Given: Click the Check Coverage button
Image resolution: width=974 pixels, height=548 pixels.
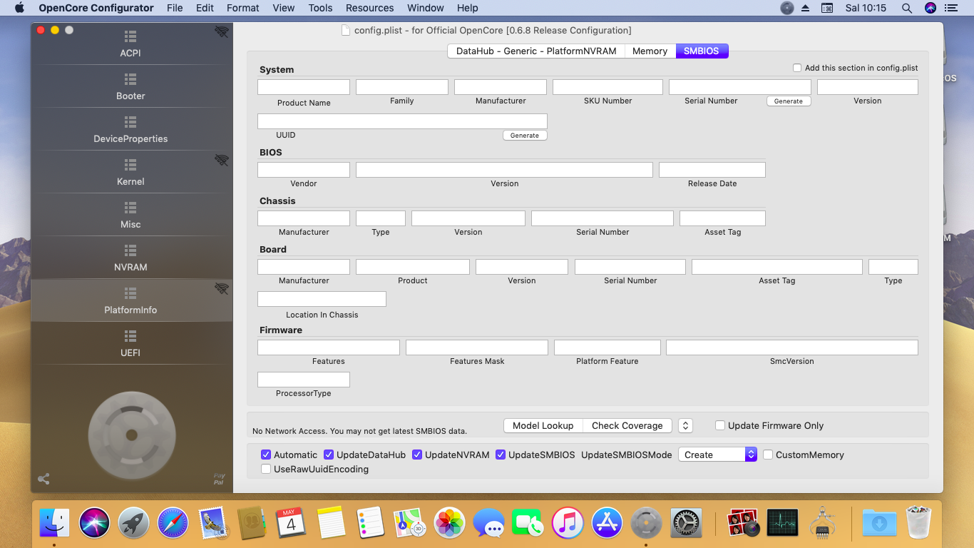Looking at the screenshot, I should 627,425.
